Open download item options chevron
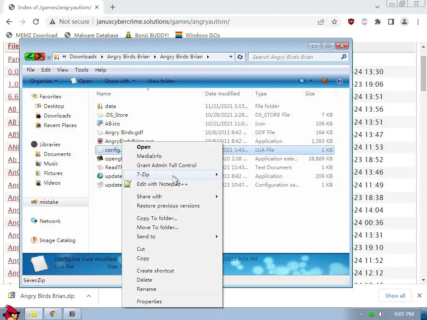Viewport: 427px width, 320px height. [x=88, y=296]
